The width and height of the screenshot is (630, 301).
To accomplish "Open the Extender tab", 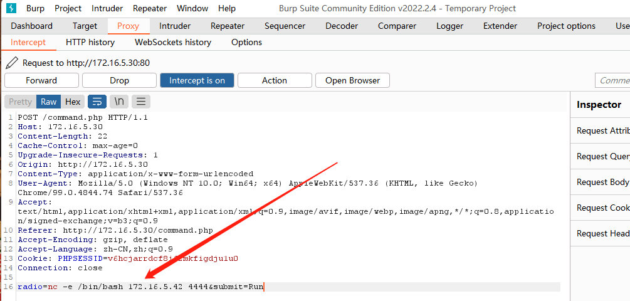I will (x=500, y=26).
